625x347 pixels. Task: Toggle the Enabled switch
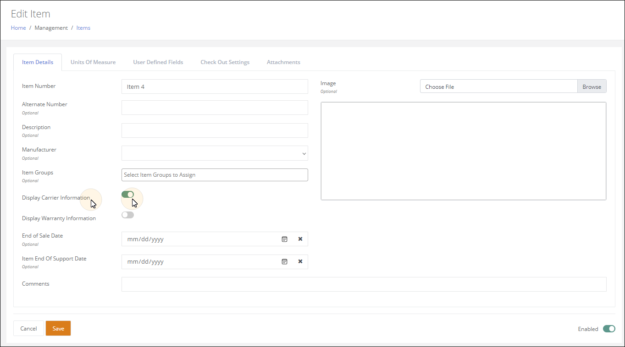click(x=609, y=329)
